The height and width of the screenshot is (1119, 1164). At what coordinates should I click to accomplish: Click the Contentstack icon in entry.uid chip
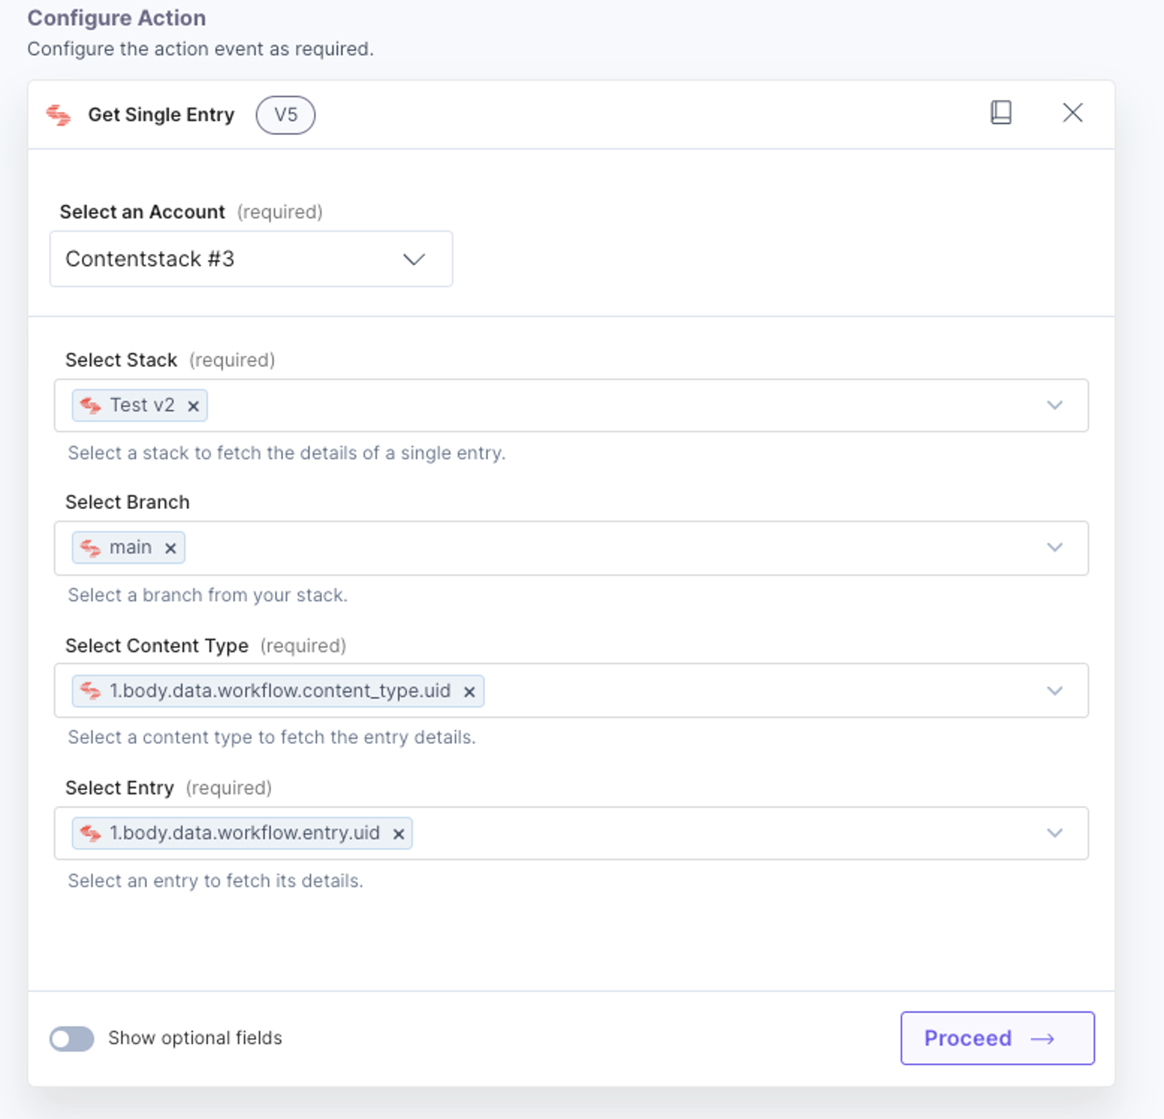(90, 833)
